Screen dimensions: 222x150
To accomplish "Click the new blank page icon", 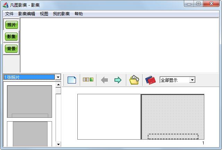I will pos(71,80).
